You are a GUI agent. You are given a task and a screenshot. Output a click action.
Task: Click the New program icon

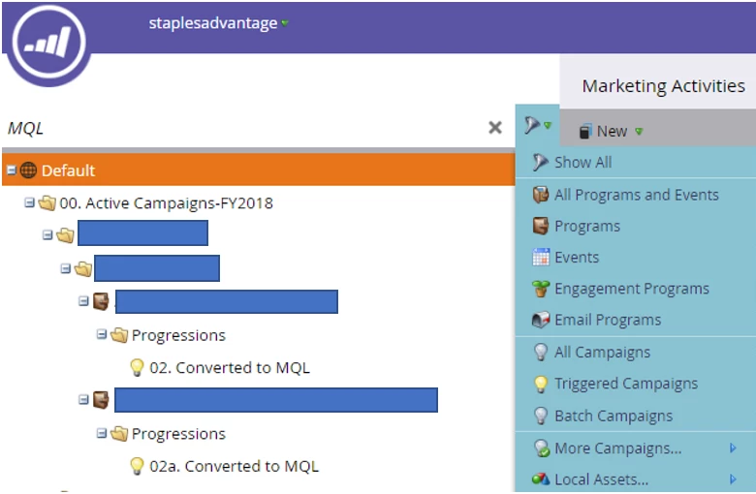[x=584, y=131]
